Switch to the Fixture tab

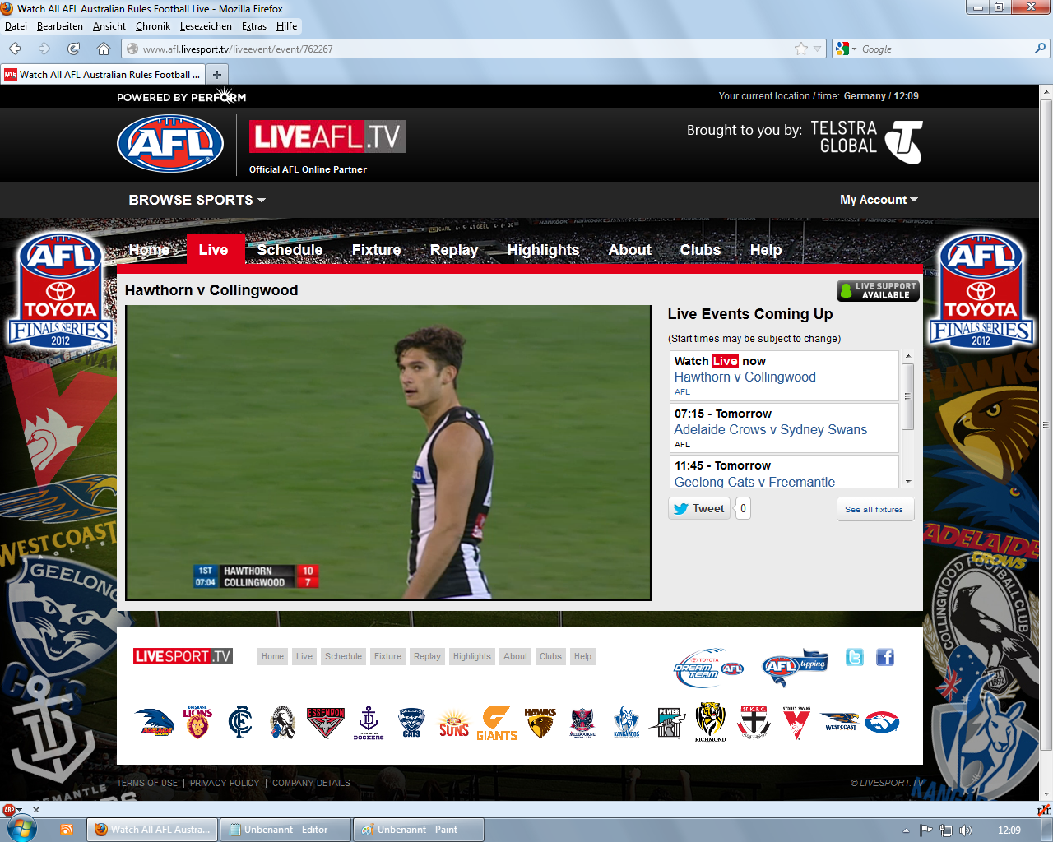point(377,250)
